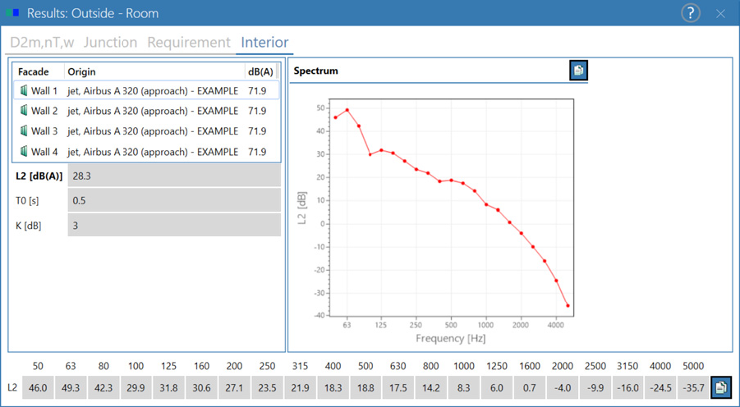
Task: Click the Wall 3 facade icon
Action: [24, 131]
